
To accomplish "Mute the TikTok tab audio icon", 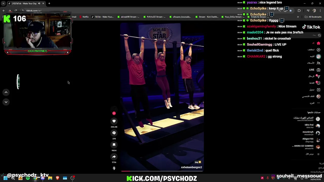I will (39, 3).
